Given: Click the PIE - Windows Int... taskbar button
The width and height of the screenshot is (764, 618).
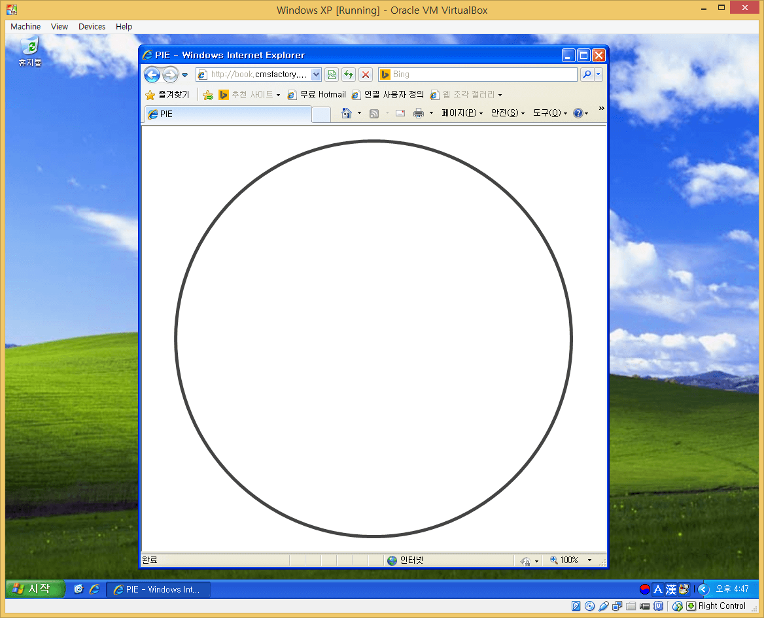Looking at the screenshot, I should (158, 590).
